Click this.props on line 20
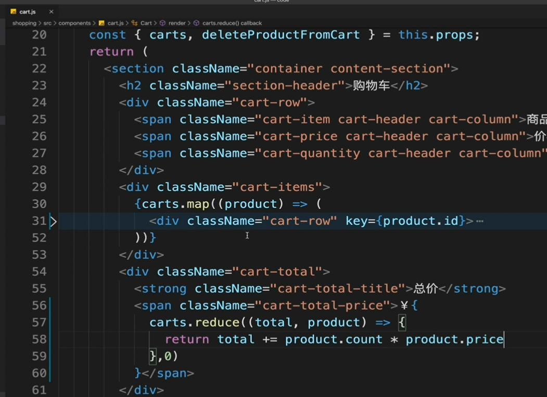 (436, 35)
